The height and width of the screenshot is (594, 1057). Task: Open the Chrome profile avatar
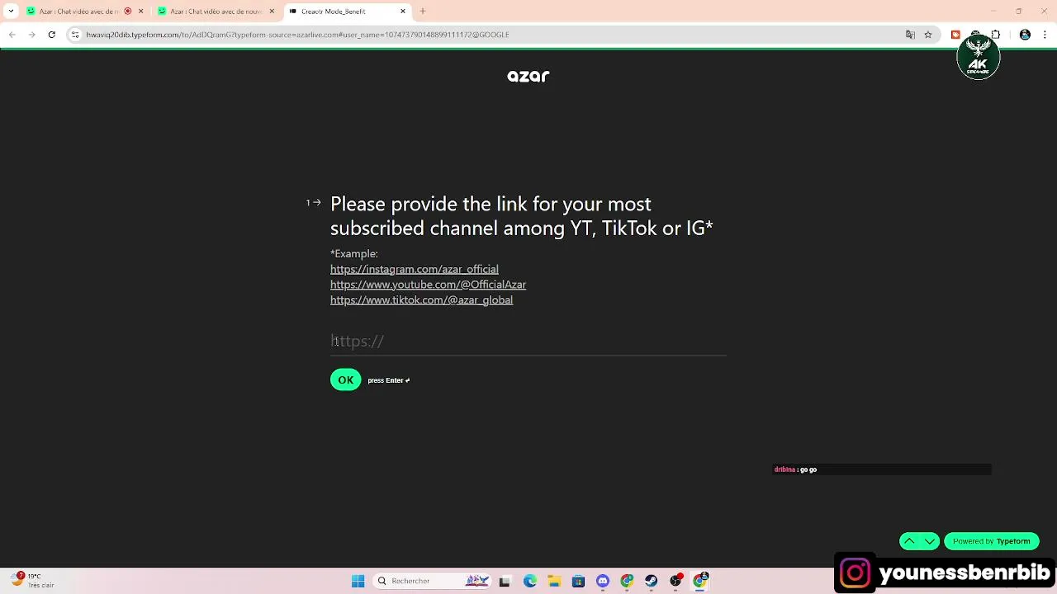tap(1025, 35)
